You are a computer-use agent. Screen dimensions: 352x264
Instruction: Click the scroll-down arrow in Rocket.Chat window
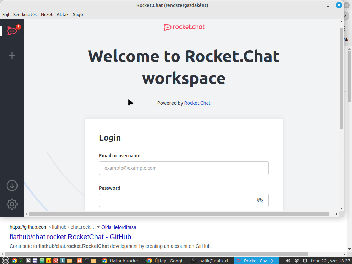tap(341, 209)
